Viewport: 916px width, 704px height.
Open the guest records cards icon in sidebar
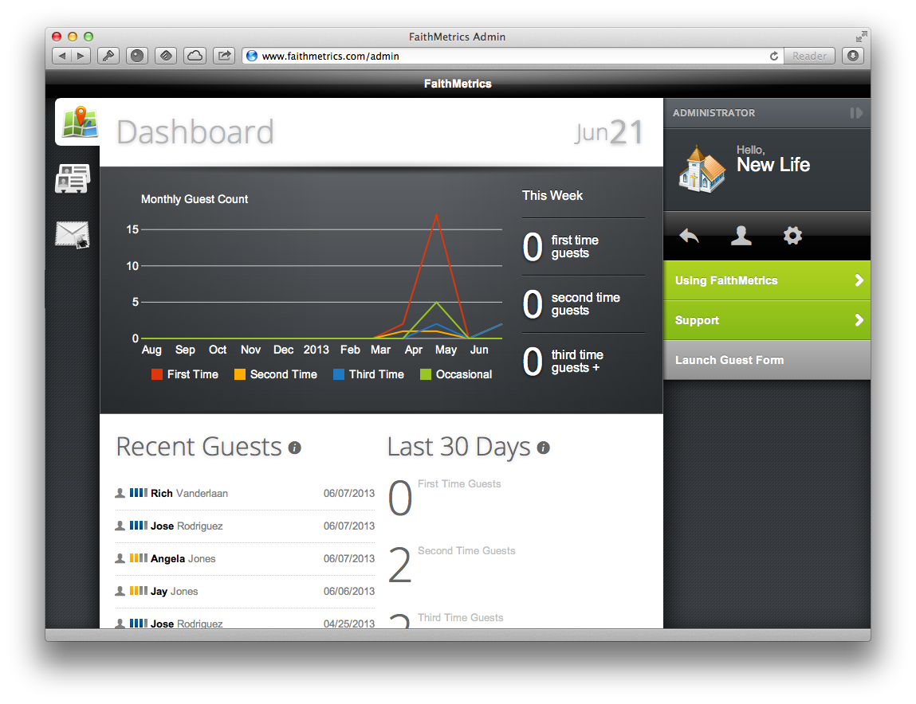[73, 178]
